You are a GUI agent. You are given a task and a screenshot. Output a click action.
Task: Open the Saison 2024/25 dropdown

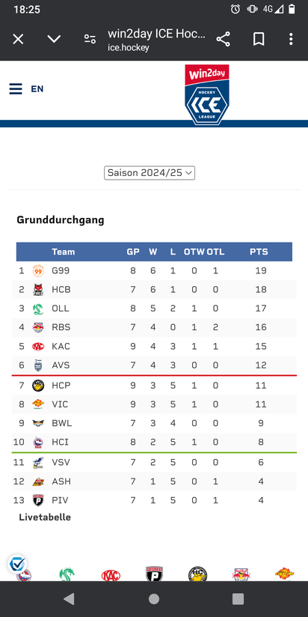tap(150, 173)
